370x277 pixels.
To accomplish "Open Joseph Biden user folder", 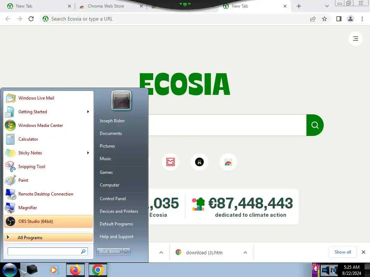I will 112,120.
